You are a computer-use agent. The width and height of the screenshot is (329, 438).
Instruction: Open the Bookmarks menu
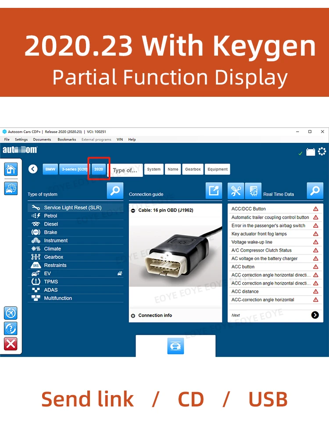pos(67,139)
